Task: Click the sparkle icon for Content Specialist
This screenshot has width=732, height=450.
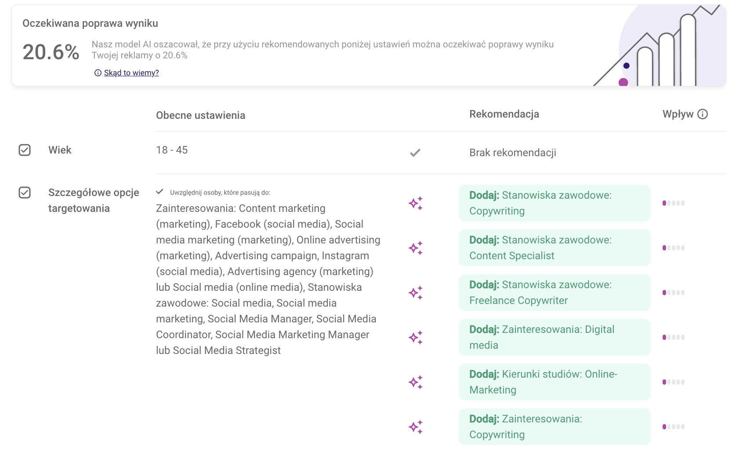Action: 416,248
